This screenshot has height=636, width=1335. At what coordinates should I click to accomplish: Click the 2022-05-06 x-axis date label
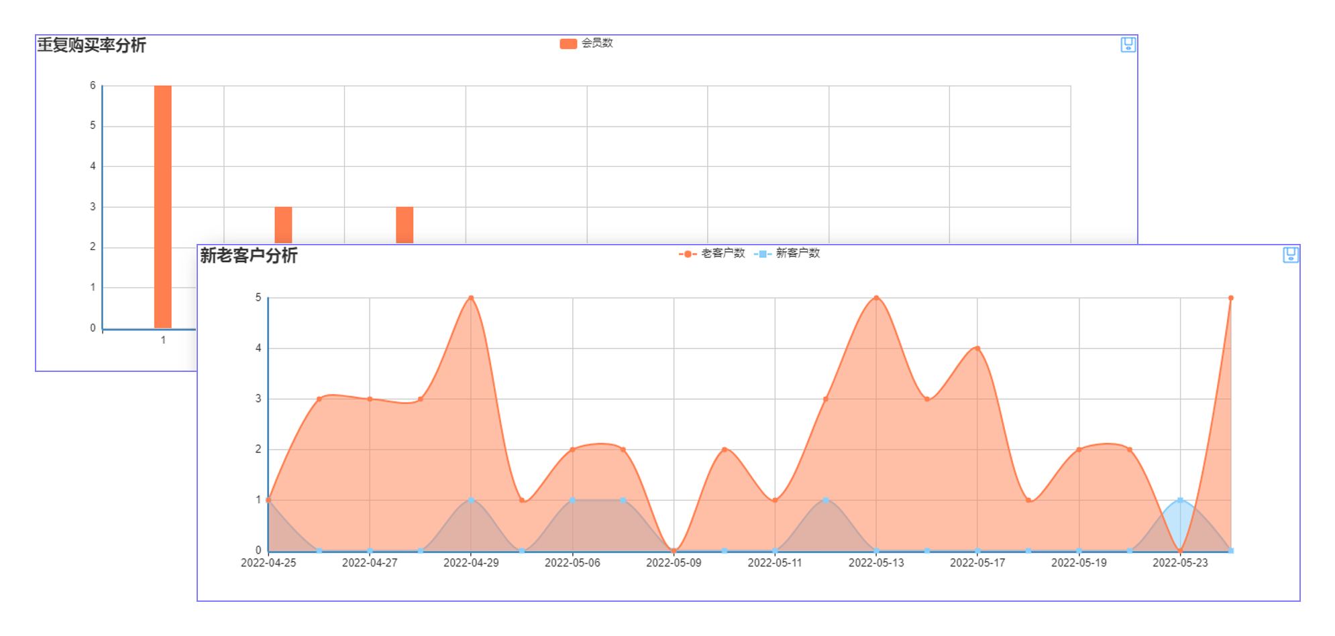pyautogui.click(x=572, y=563)
